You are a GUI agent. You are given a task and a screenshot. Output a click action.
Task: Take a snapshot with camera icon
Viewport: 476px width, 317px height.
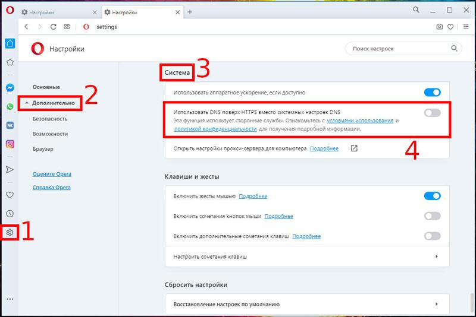[439, 27]
